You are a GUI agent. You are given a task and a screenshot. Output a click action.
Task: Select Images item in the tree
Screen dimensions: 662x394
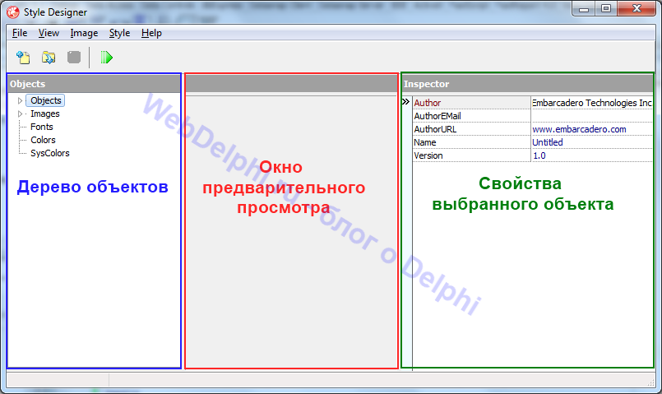[x=44, y=114]
